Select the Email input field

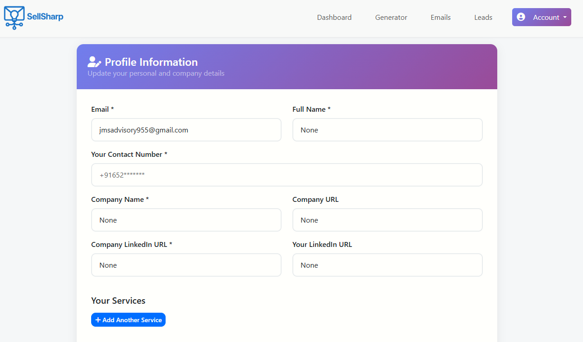186,130
